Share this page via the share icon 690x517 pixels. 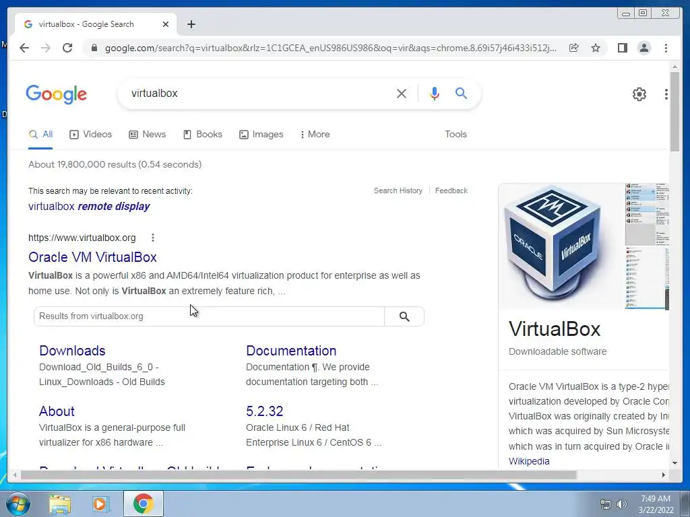pos(573,48)
